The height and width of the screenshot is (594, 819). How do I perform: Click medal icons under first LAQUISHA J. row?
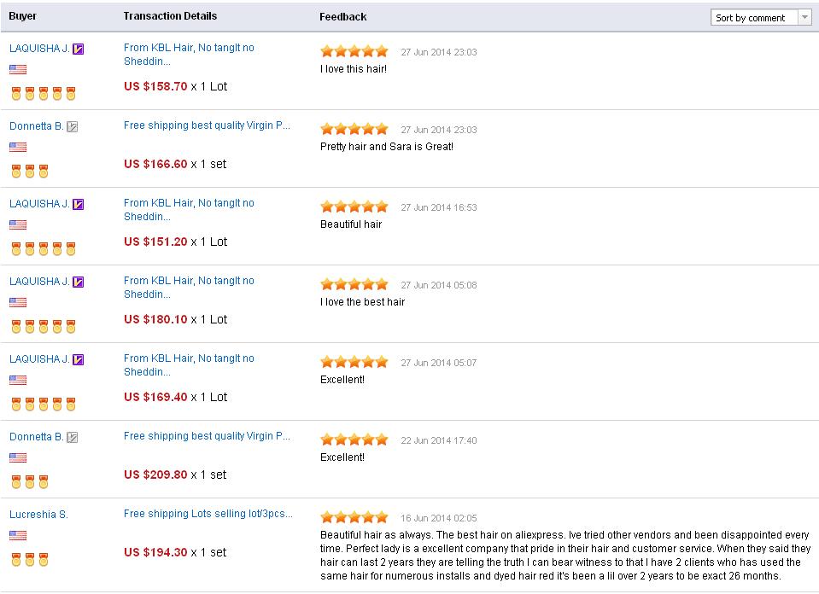coord(44,93)
